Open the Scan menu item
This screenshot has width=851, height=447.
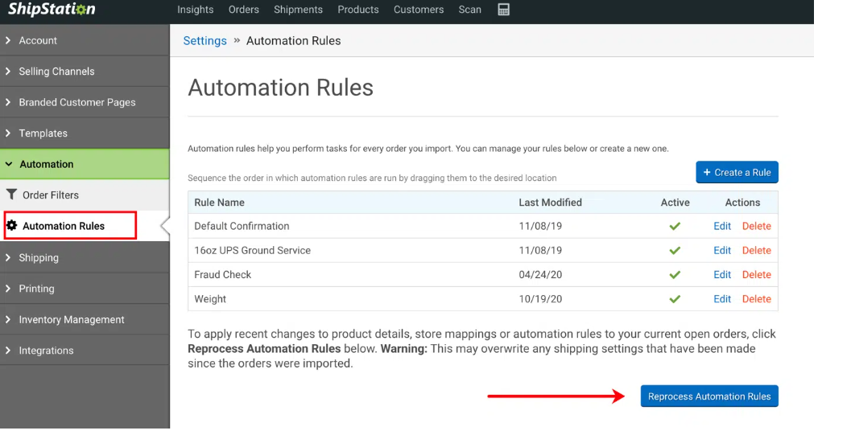coord(470,10)
